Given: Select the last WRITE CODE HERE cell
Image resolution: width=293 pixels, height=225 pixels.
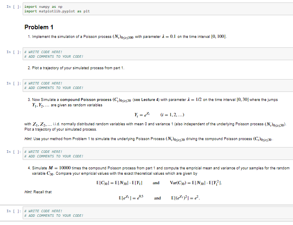Looking at the screenshot, I should 158,213.
